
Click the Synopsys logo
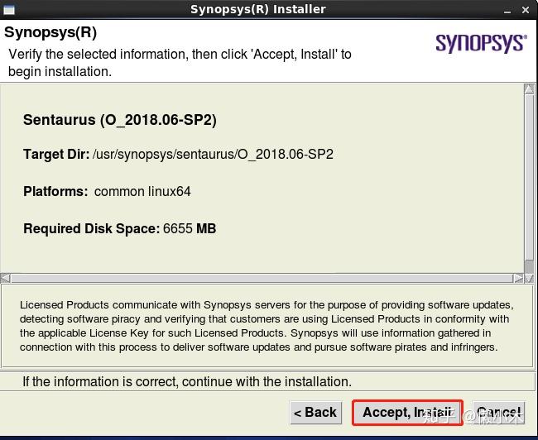(x=480, y=43)
